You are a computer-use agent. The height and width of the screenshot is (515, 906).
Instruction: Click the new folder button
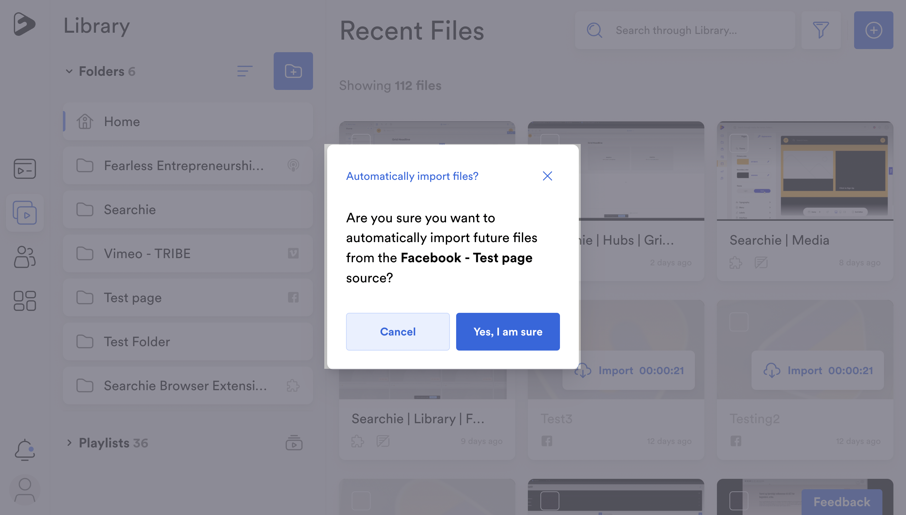293,71
